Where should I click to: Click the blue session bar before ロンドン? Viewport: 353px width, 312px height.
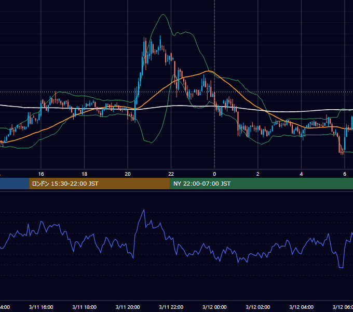[x=15, y=184]
